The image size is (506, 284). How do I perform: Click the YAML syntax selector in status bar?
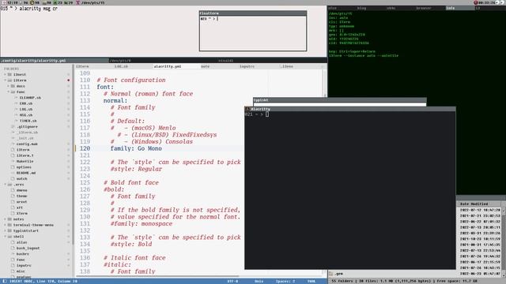click(312, 281)
